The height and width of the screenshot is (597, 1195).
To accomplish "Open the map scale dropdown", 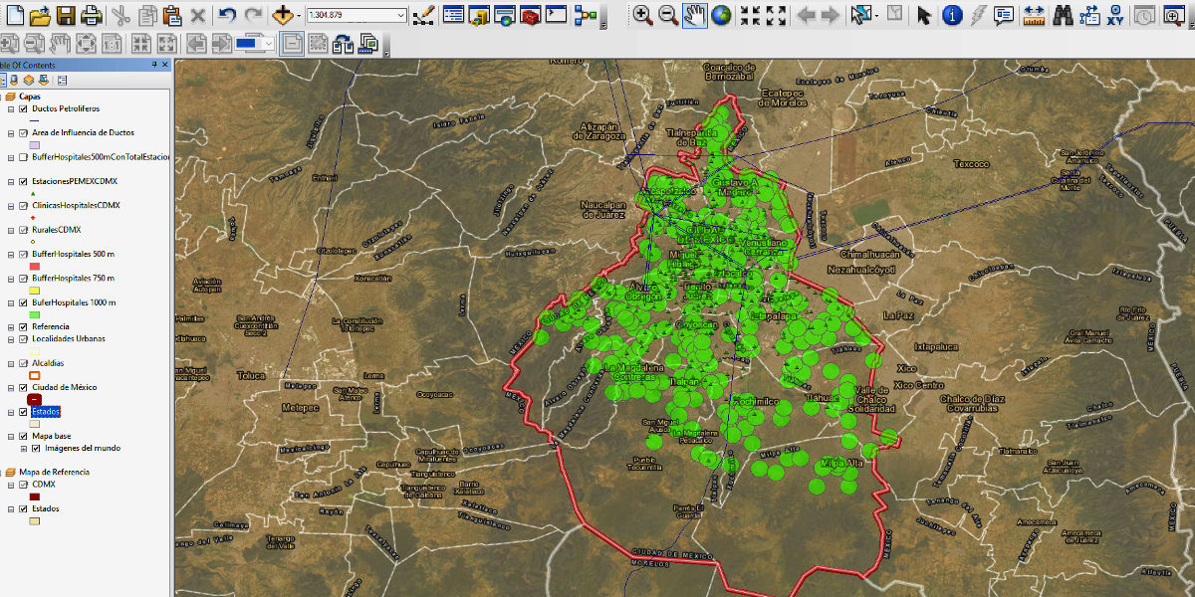I will tap(400, 15).
